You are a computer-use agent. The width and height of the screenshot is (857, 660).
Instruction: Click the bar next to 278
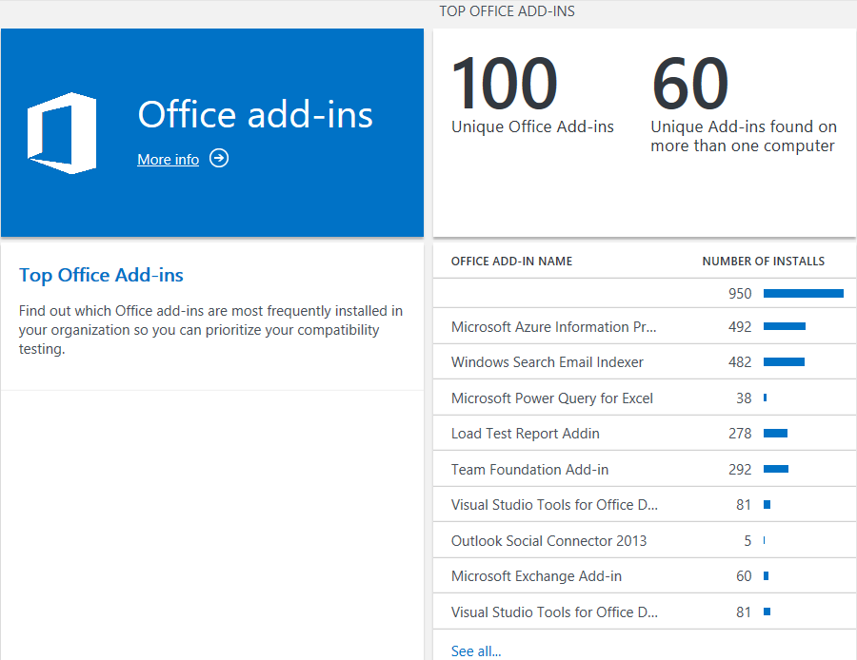coord(775,434)
